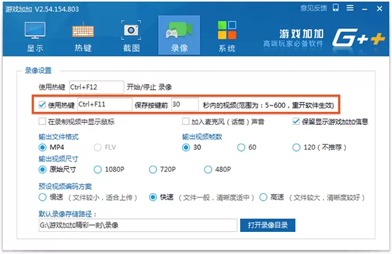This screenshot has height=254, width=392.
Task: Toggle the 使用热键 Ctrl+F11 checkbox
Action: (42, 104)
